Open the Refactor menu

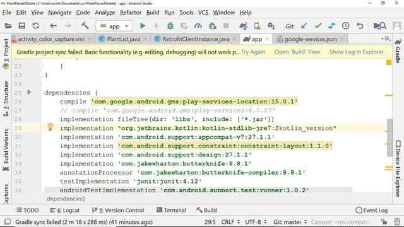coord(131,13)
